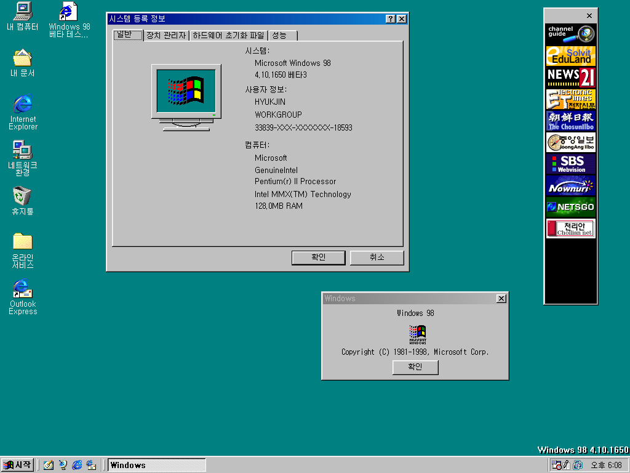This screenshot has width=630, height=473.
Task: Click the text "Pentium(r) II Processor"
Action: [x=295, y=182]
